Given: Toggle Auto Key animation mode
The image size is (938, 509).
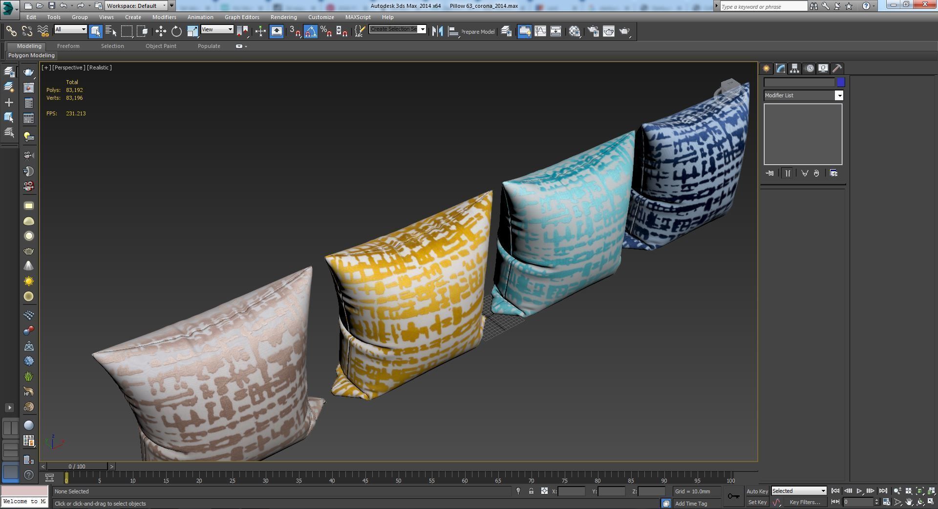Looking at the screenshot, I should pyautogui.click(x=757, y=491).
